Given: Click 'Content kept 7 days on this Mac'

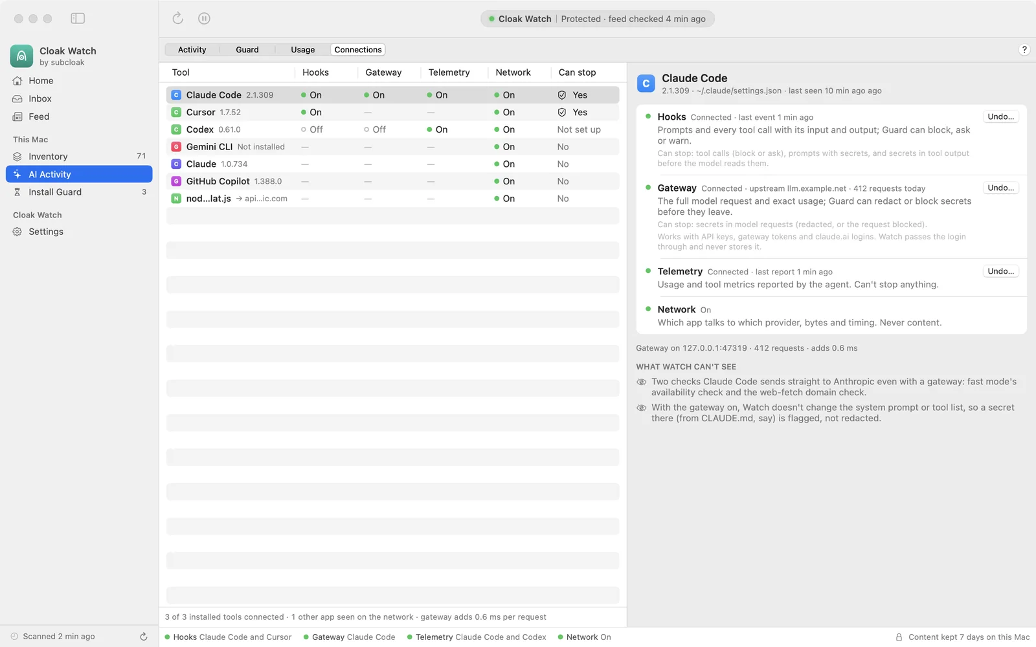Looking at the screenshot, I should coord(969,637).
